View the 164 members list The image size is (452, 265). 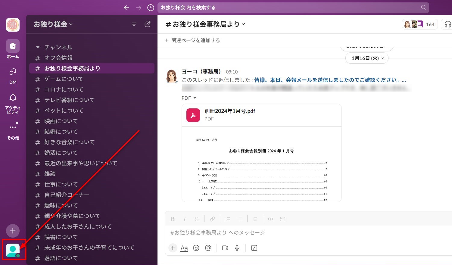click(420, 24)
